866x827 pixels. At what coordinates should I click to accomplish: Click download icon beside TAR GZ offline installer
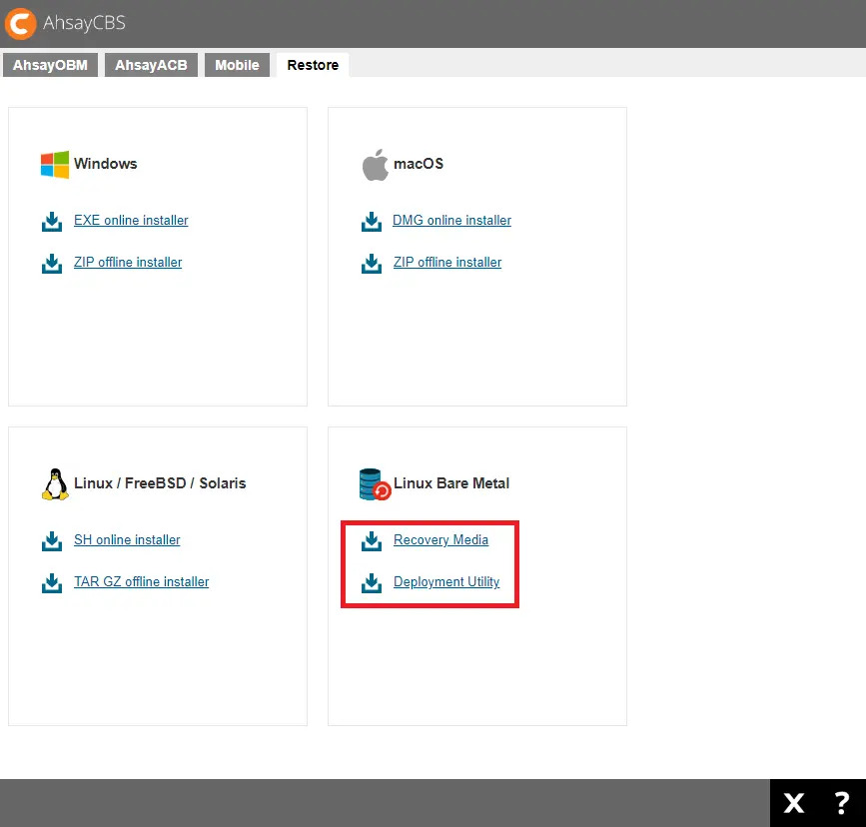pyautogui.click(x=52, y=582)
